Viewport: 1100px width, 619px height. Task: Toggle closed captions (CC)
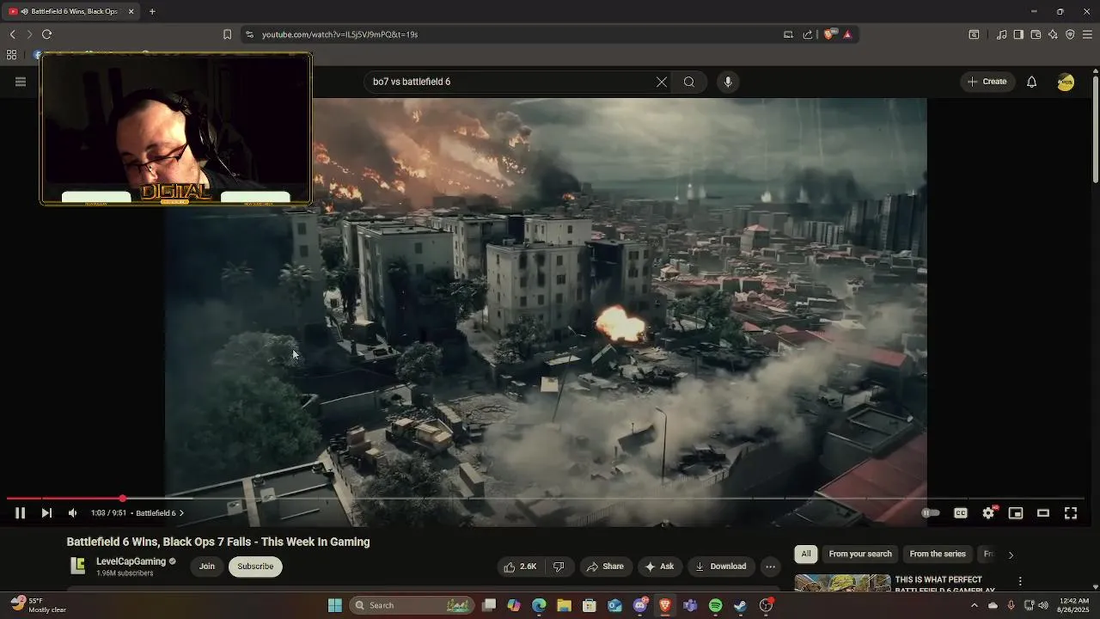(961, 513)
